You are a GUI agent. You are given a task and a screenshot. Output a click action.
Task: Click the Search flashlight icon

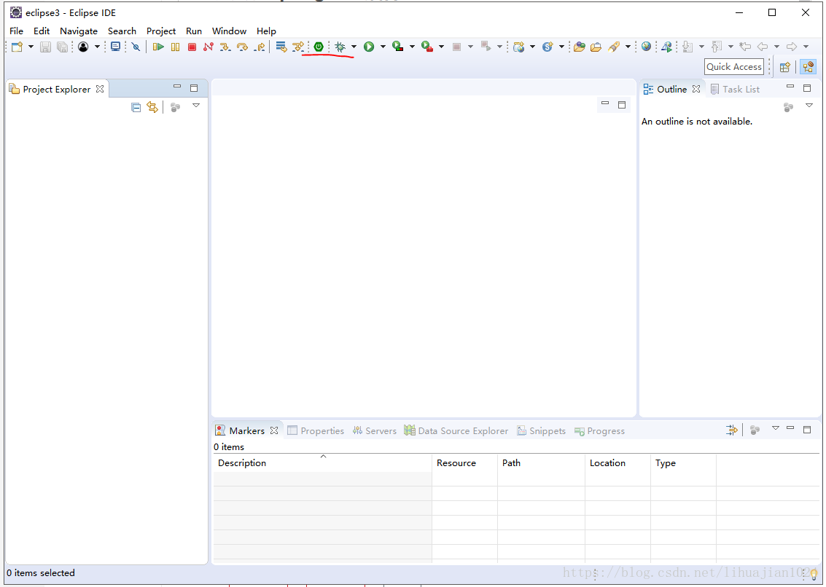coord(614,47)
